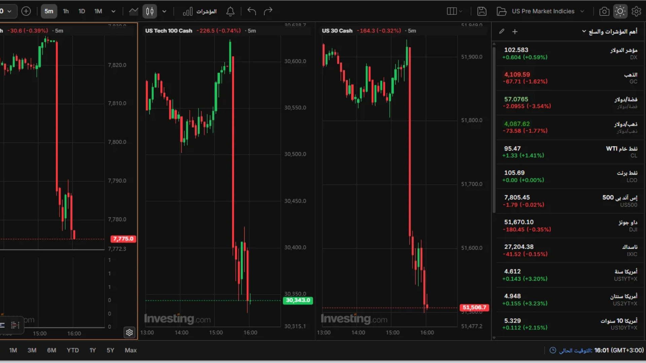Open the object tree icon at left chart bottom
Screen dimensions: 646x363
coord(15,325)
